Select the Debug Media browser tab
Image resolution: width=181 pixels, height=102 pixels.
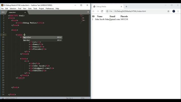pyautogui.click(x=107, y=7)
